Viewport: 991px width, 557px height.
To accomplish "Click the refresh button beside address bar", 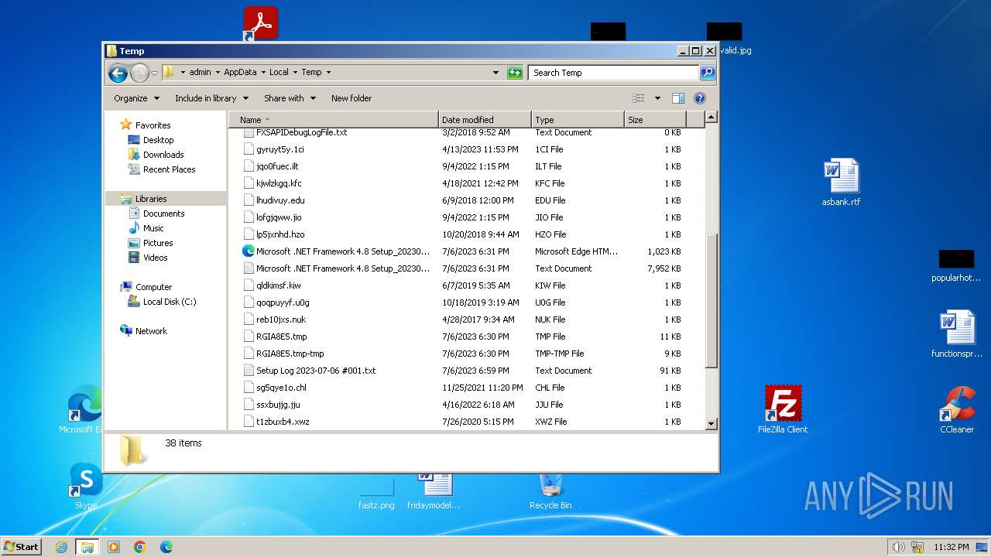I will [515, 73].
